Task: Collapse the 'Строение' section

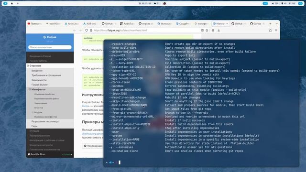Action: click(28, 66)
